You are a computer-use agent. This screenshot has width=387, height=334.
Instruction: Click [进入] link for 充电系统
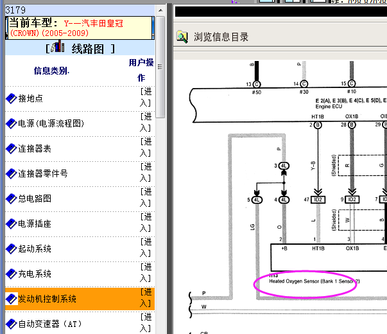[x=146, y=273]
